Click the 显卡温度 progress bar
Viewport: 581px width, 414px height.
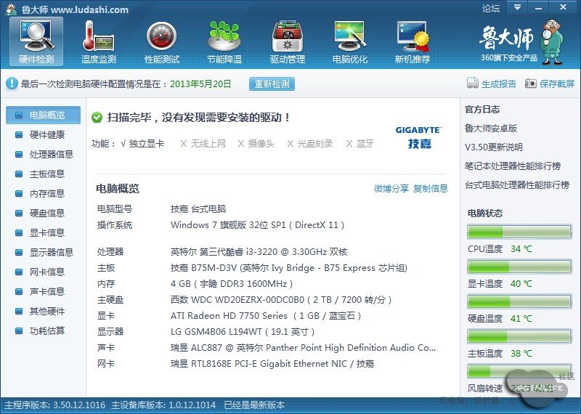[519, 267]
